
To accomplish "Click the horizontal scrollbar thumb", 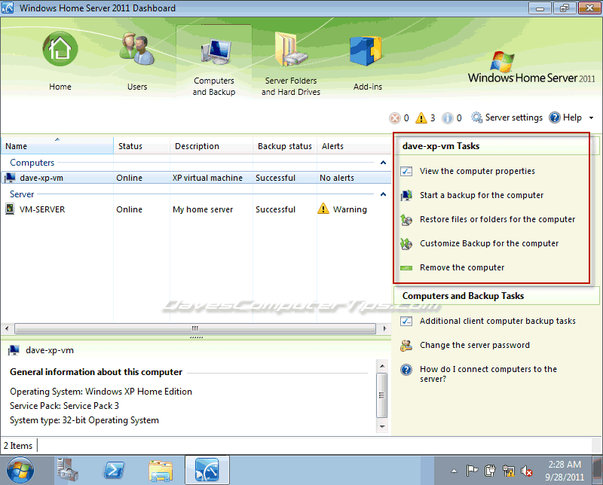I will click(195, 328).
